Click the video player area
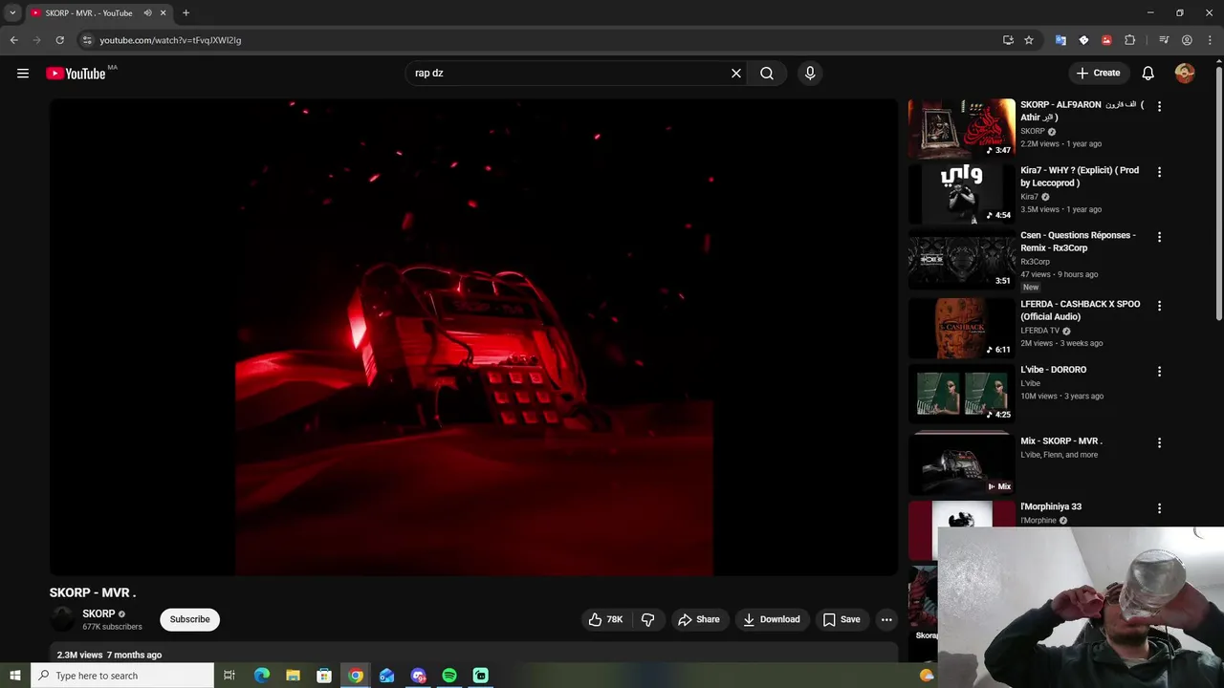This screenshot has height=688, width=1224. [x=473, y=337]
